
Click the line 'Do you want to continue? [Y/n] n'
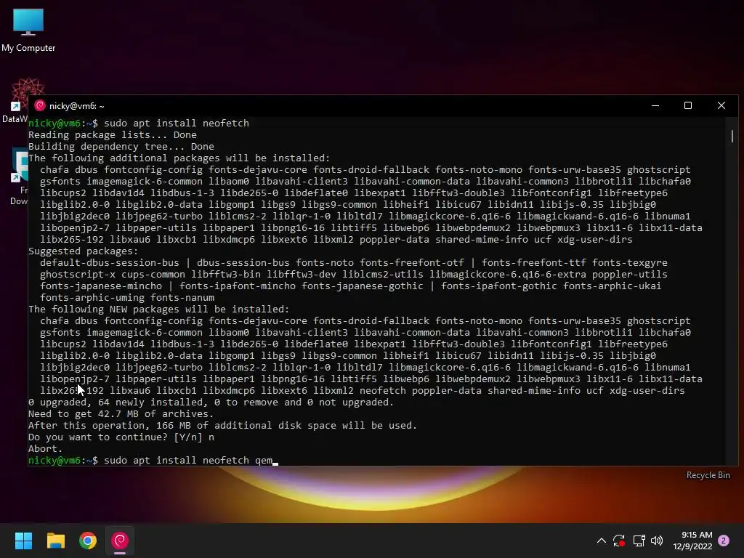point(121,437)
